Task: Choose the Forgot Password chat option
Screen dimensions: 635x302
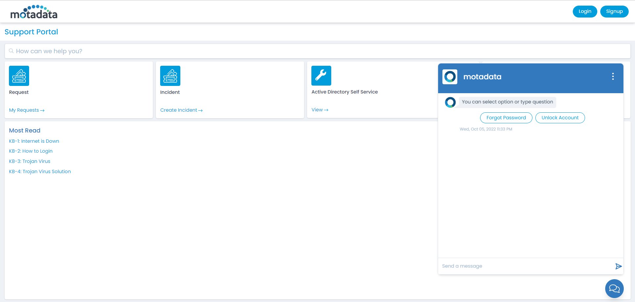Action: coord(506,118)
